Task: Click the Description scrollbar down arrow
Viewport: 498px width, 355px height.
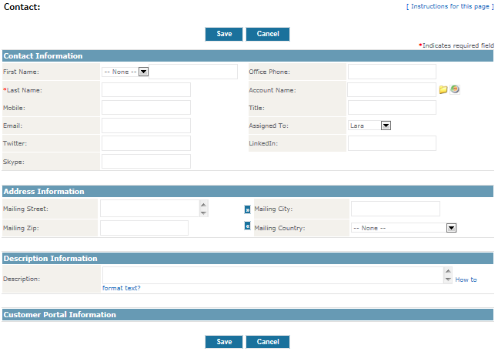Action: point(448,279)
